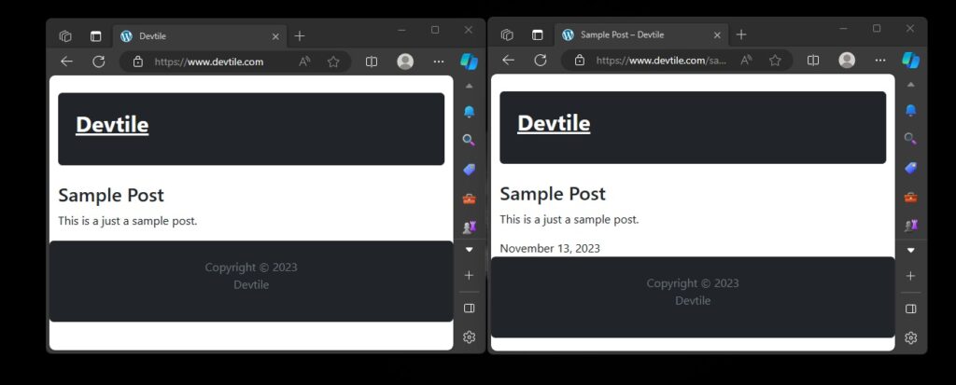Viewport: 956px width, 385px height.
Task: Activate Read aloud in the left window address bar
Action: click(x=304, y=62)
